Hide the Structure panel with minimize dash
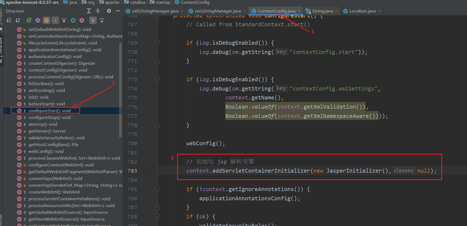 pos(118,11)
